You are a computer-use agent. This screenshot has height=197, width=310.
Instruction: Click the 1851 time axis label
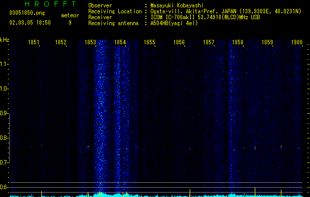pos(34,42)
